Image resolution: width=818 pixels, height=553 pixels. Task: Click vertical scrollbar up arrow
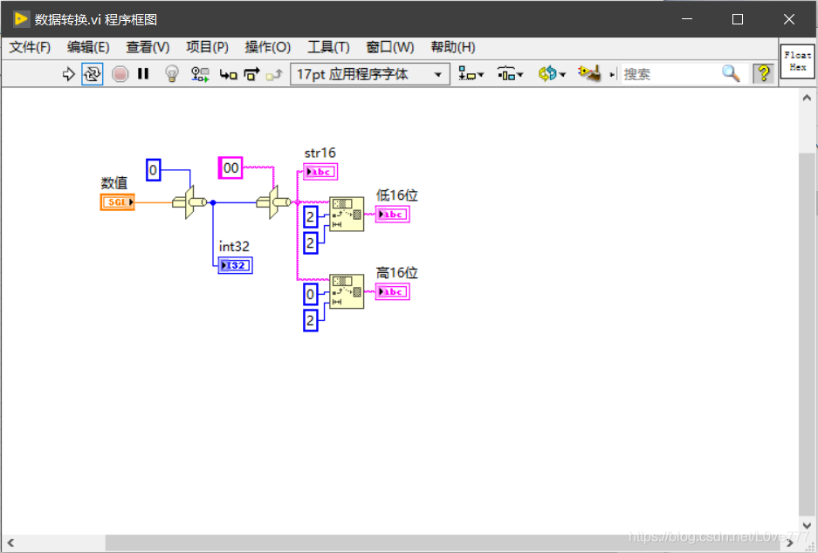tap(807, 98)
